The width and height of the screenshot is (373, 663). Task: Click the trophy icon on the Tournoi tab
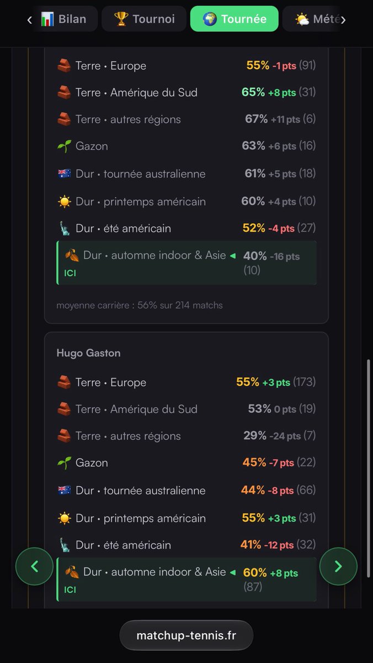click(121, 19)
